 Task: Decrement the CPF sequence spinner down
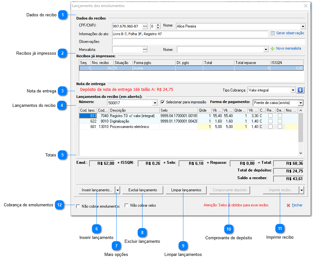(158, 28)
